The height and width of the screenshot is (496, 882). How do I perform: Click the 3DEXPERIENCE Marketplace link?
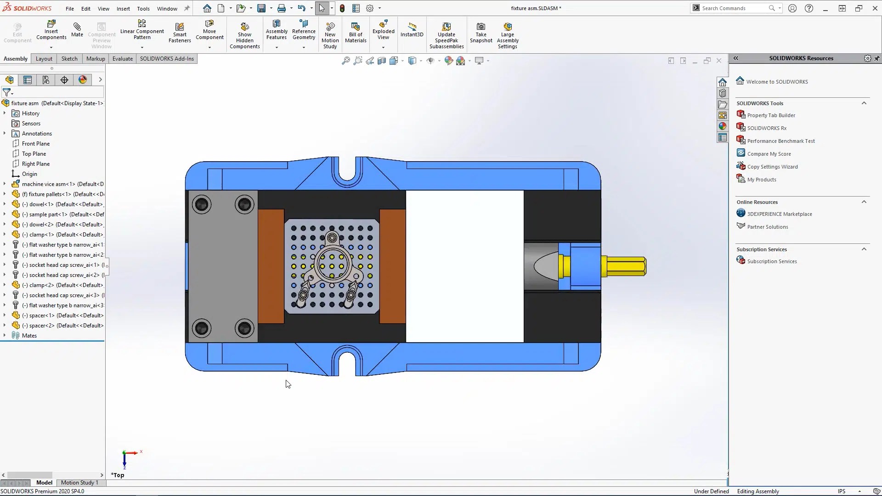(x=779, y=214)
